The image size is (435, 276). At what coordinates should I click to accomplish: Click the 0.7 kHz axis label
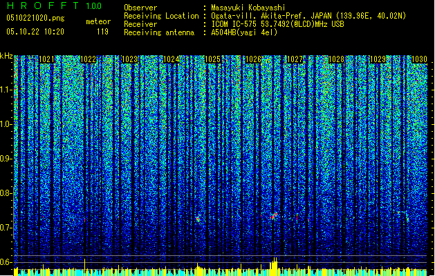(x=6, y=228)
